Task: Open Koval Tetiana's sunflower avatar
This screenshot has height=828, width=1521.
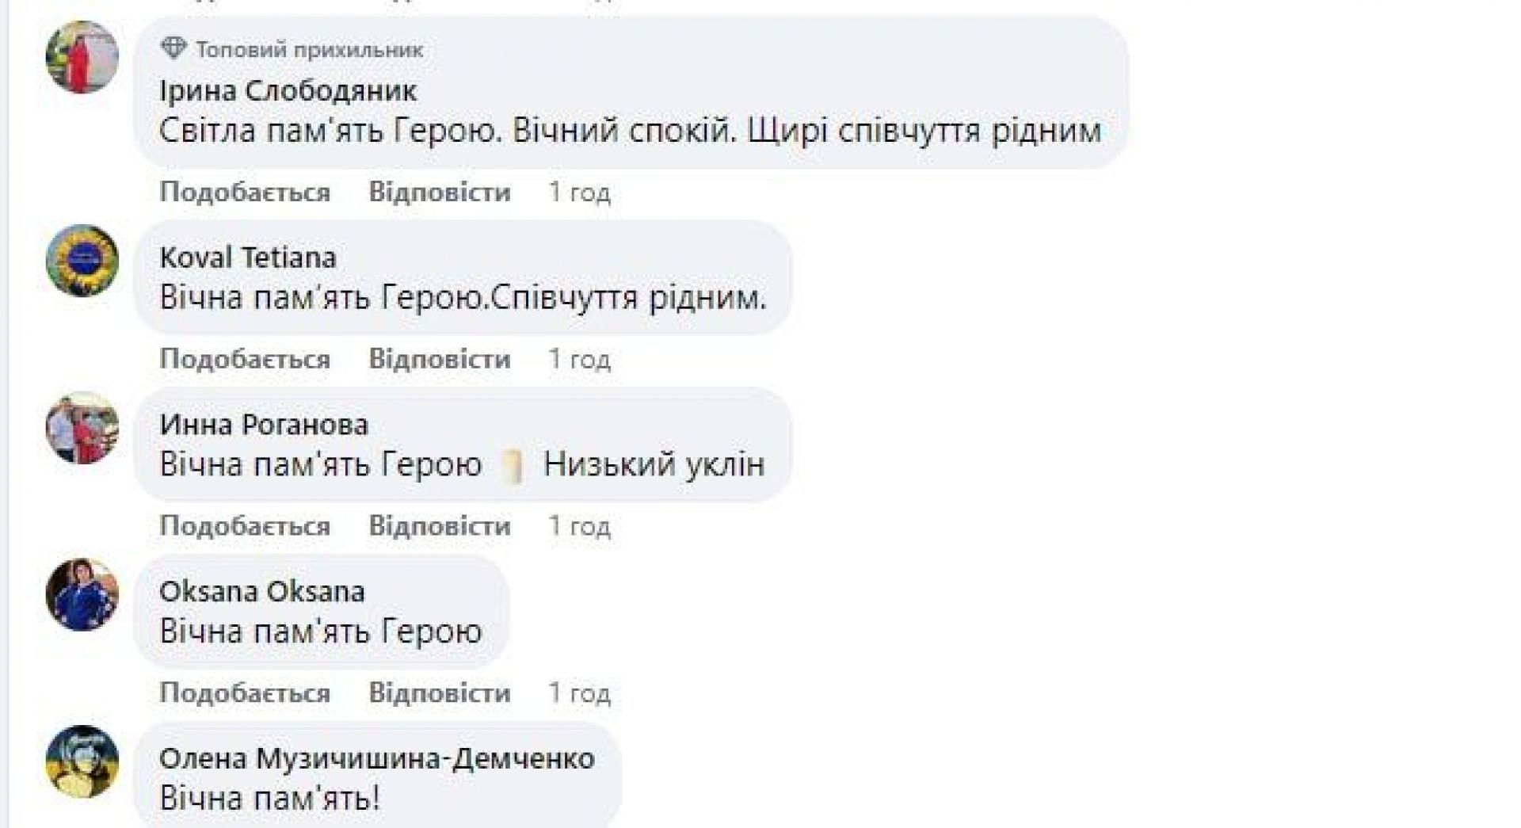Action: [x=82, y=261]
